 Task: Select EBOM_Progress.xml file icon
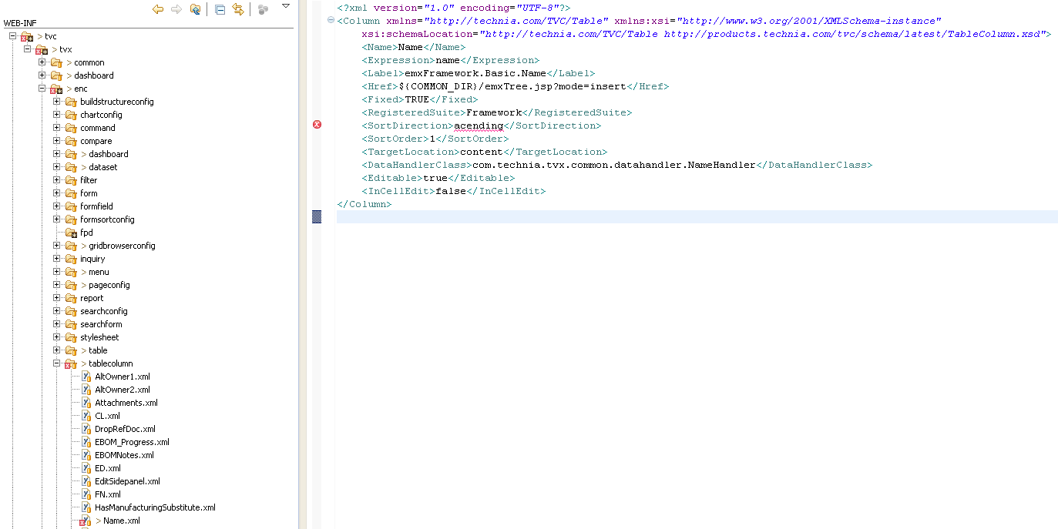pyautogui.click(x=86, y=442)
